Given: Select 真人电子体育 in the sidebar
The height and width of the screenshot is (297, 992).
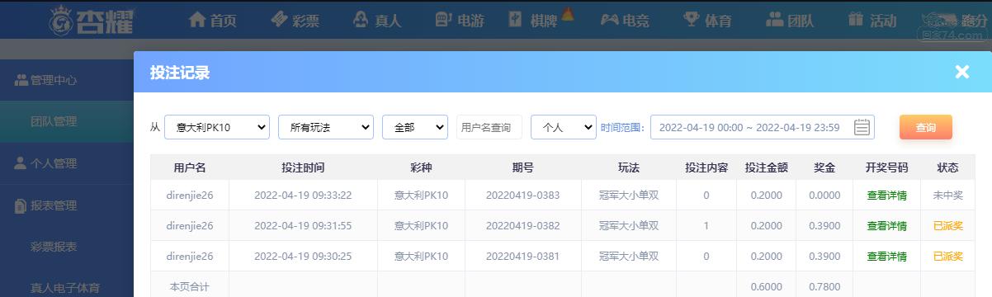Looking at the screenshot, I should 65,288.
